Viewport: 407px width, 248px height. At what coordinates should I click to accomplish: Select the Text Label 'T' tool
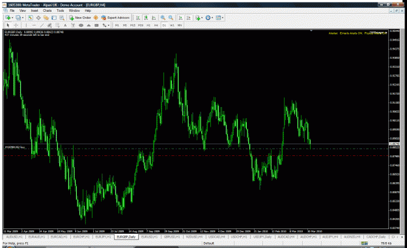tap(73, 25)
